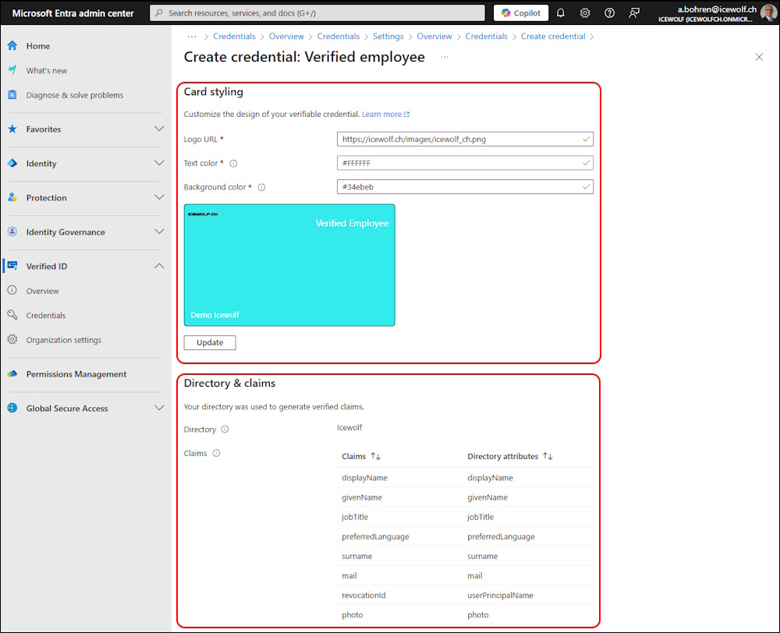Sort the Directory attributes column
The height and width of the screenshot is (633, 780).
(x=548, y=456)
